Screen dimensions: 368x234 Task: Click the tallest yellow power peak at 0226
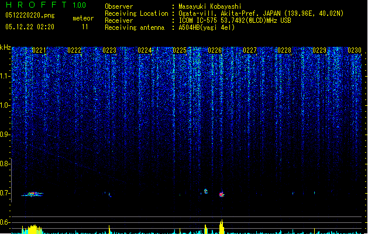[x=222, y=226]
